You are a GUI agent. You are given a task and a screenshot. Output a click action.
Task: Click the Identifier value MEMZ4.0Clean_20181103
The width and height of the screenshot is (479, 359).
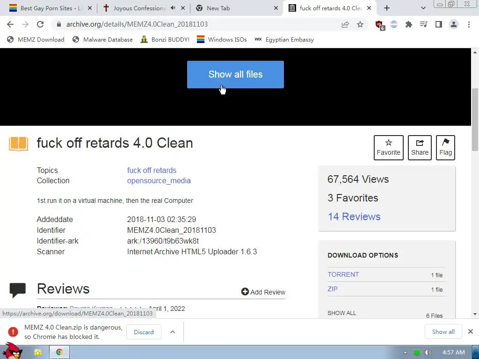171,230
